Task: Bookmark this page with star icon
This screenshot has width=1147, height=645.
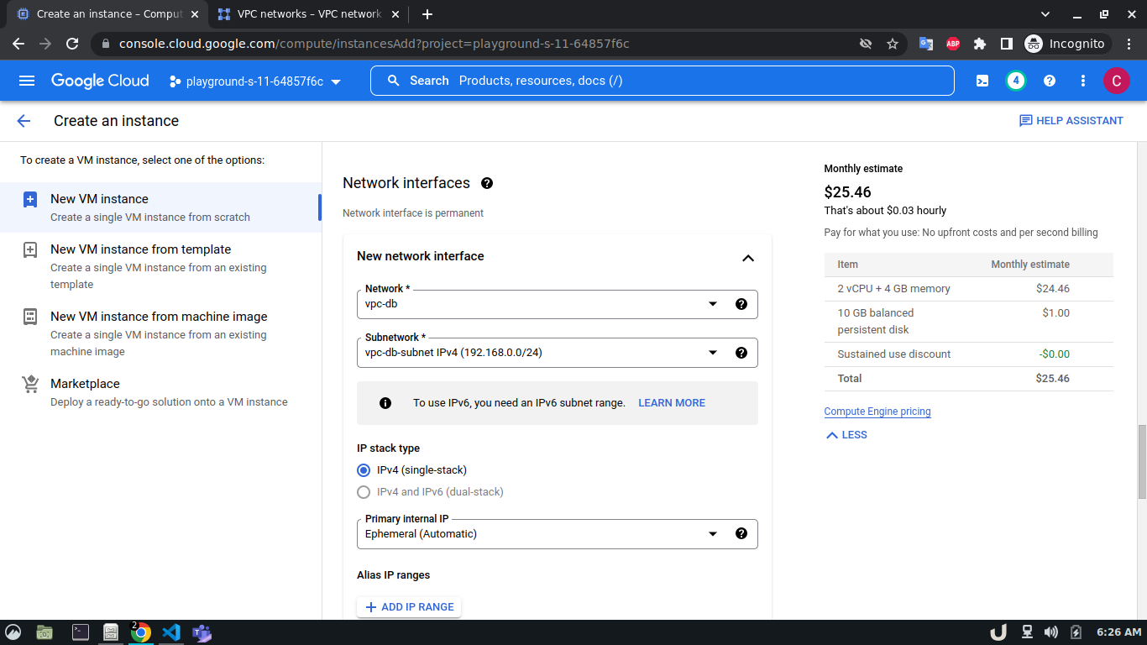Action: (x=893, y=44)
